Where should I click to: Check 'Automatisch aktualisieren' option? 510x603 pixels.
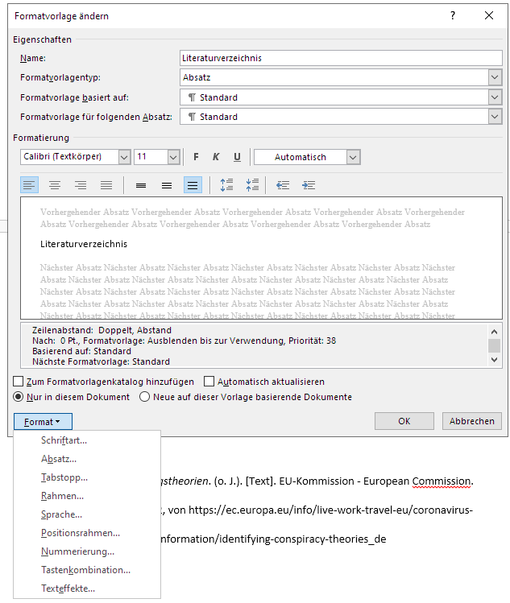(x=209, y=382)
